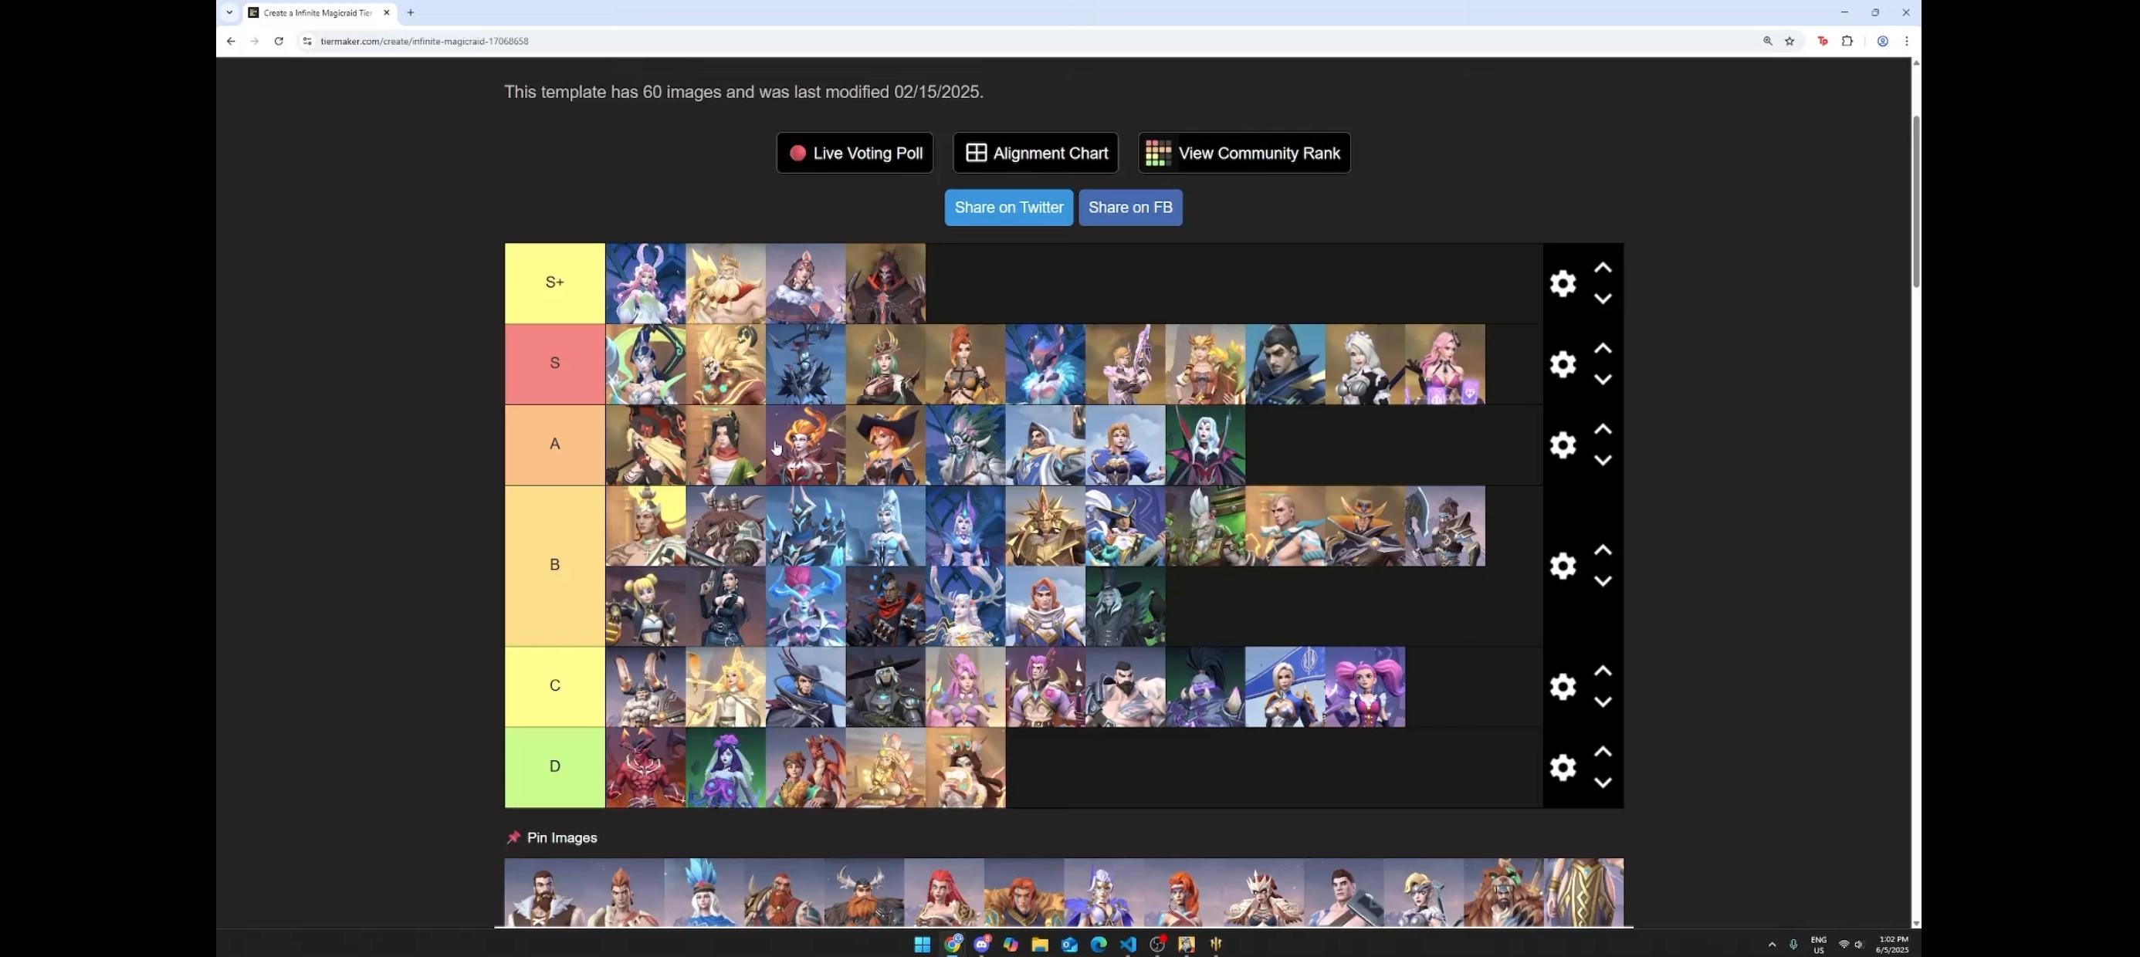Select the B tier label
The height and width of the screenshot is (957, 2140).
pos(555,566)
